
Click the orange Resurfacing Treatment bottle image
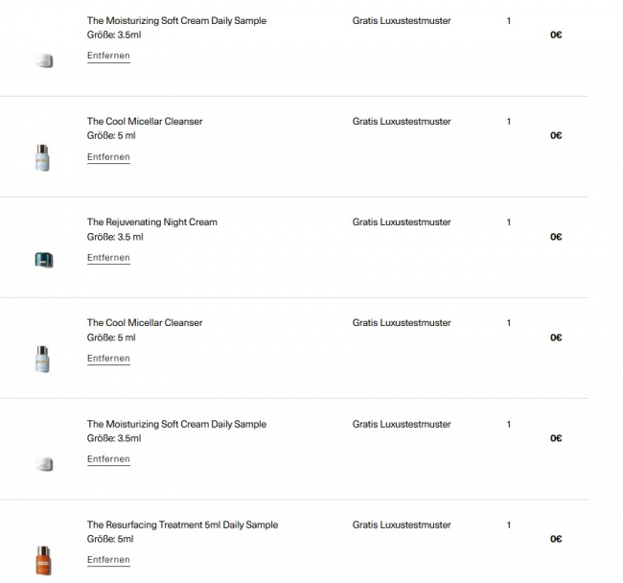coord(42,560)
